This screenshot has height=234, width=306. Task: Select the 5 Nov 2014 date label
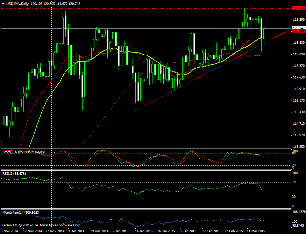tap(9, 231)
